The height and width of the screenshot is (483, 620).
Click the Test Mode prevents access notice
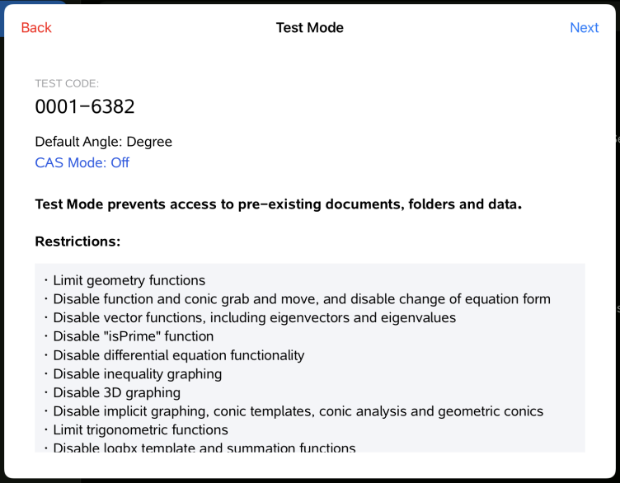[278, 204]
